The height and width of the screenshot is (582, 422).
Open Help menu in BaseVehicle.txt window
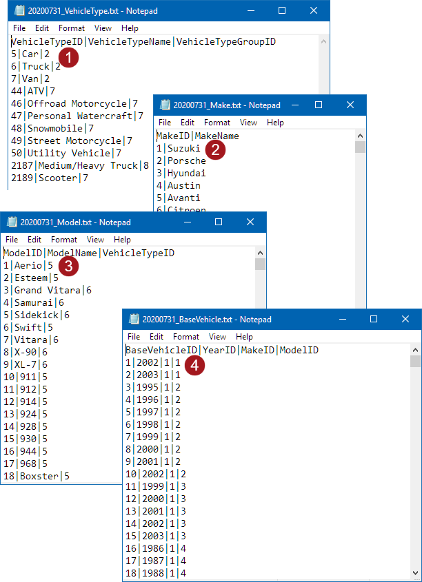(x=244, y=337)
